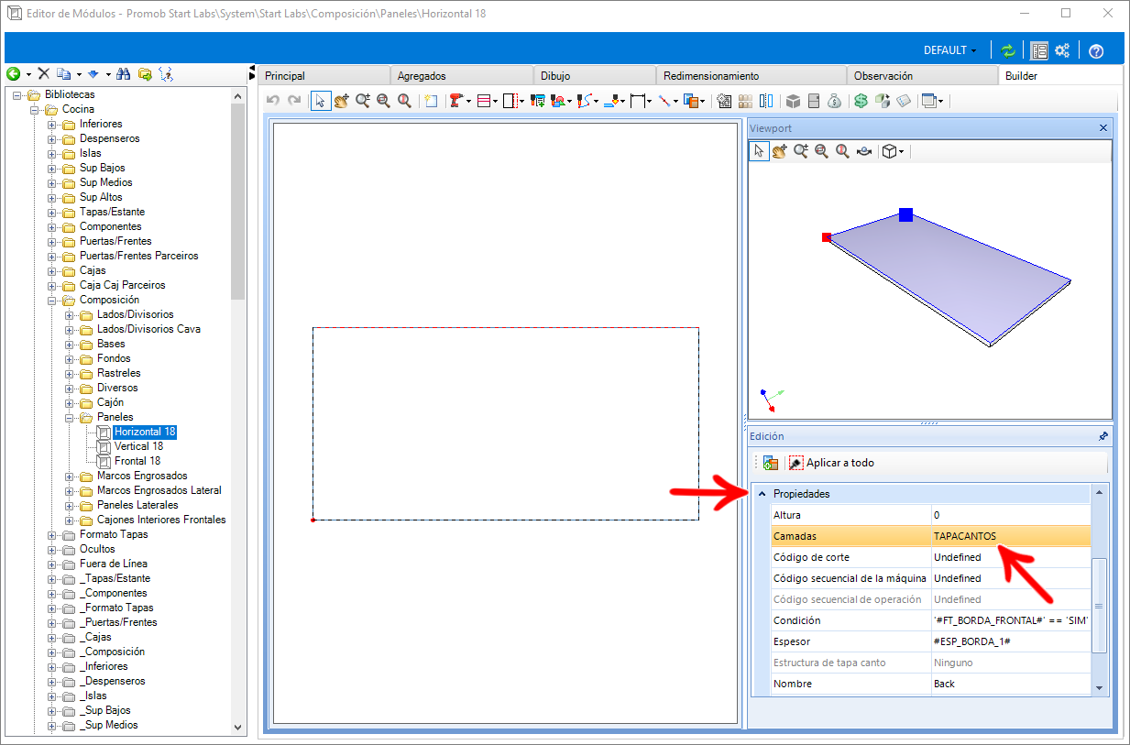1130x745 pixels.
Task: Click the red corner handle in Viewport
Action: (x=827, y=237)
